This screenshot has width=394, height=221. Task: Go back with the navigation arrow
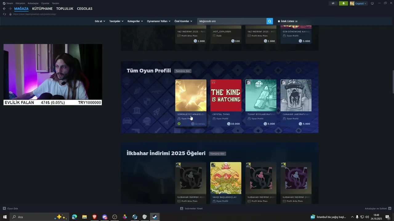click(4, 9)
